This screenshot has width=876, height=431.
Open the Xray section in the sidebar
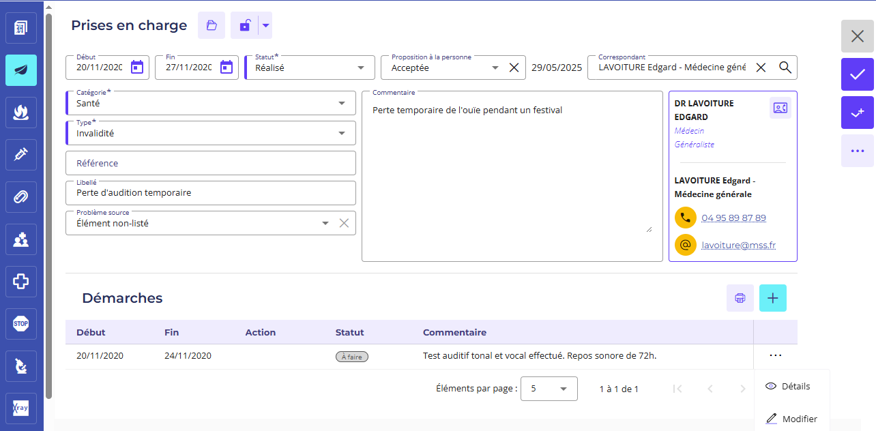tap(21, 408)
